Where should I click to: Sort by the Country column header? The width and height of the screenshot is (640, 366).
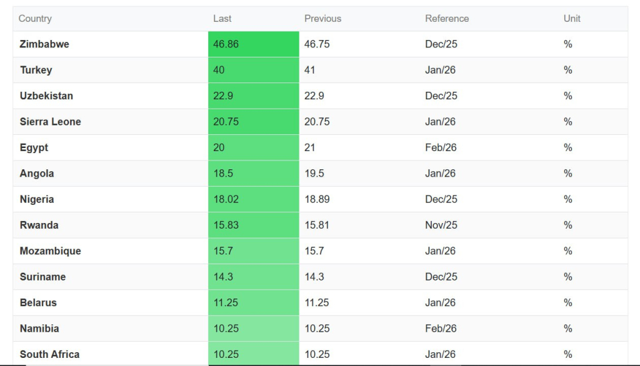click(x=35, y=19)
